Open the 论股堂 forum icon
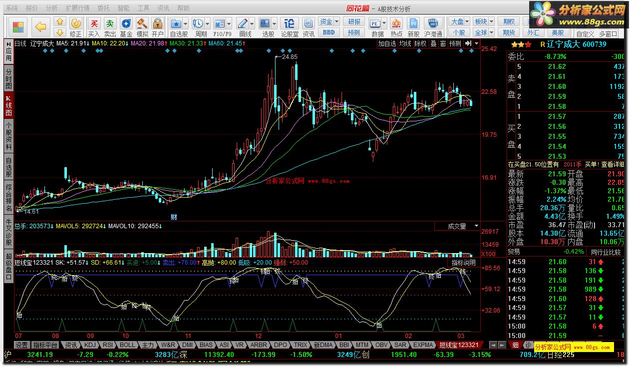Screen dimensions: 630x367 289,23
